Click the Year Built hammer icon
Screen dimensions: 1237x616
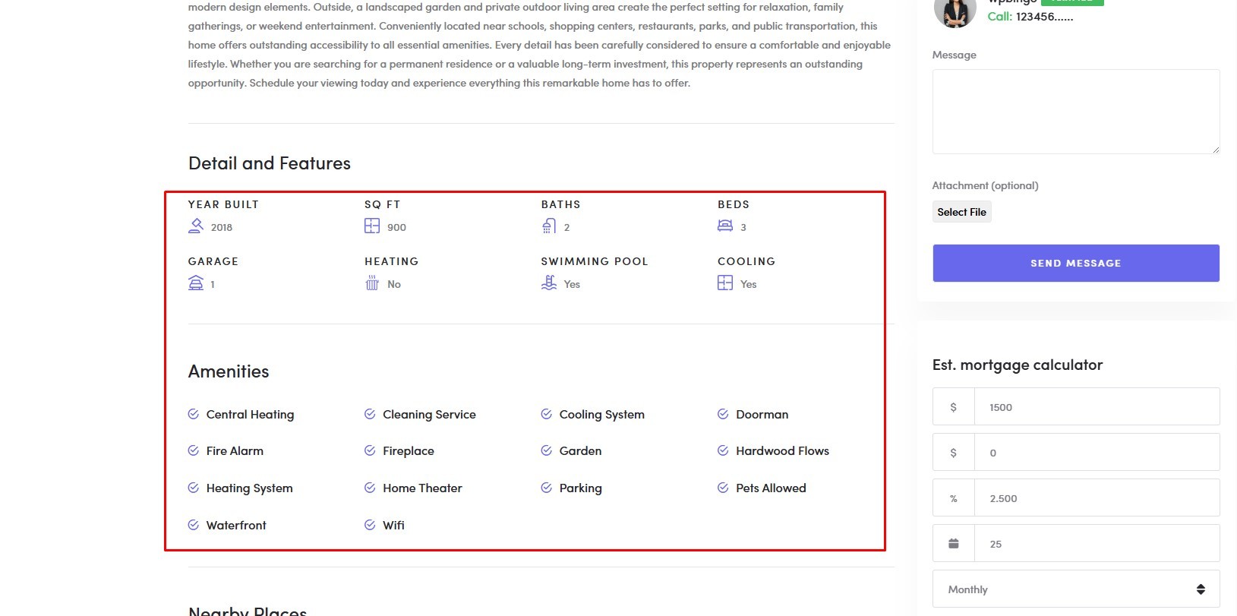(x=196, y=226)
